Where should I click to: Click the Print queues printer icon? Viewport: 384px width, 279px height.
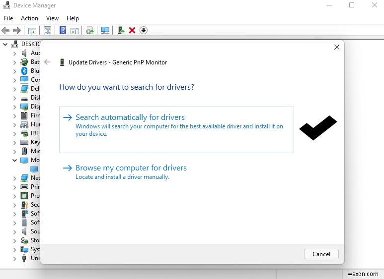[x=24, y=187]
